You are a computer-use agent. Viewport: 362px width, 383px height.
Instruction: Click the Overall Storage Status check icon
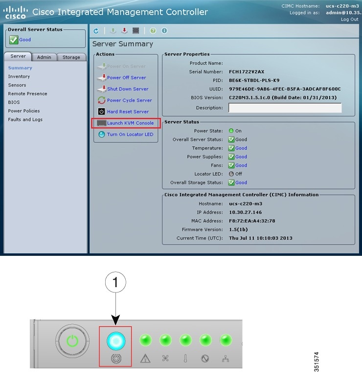231,182
